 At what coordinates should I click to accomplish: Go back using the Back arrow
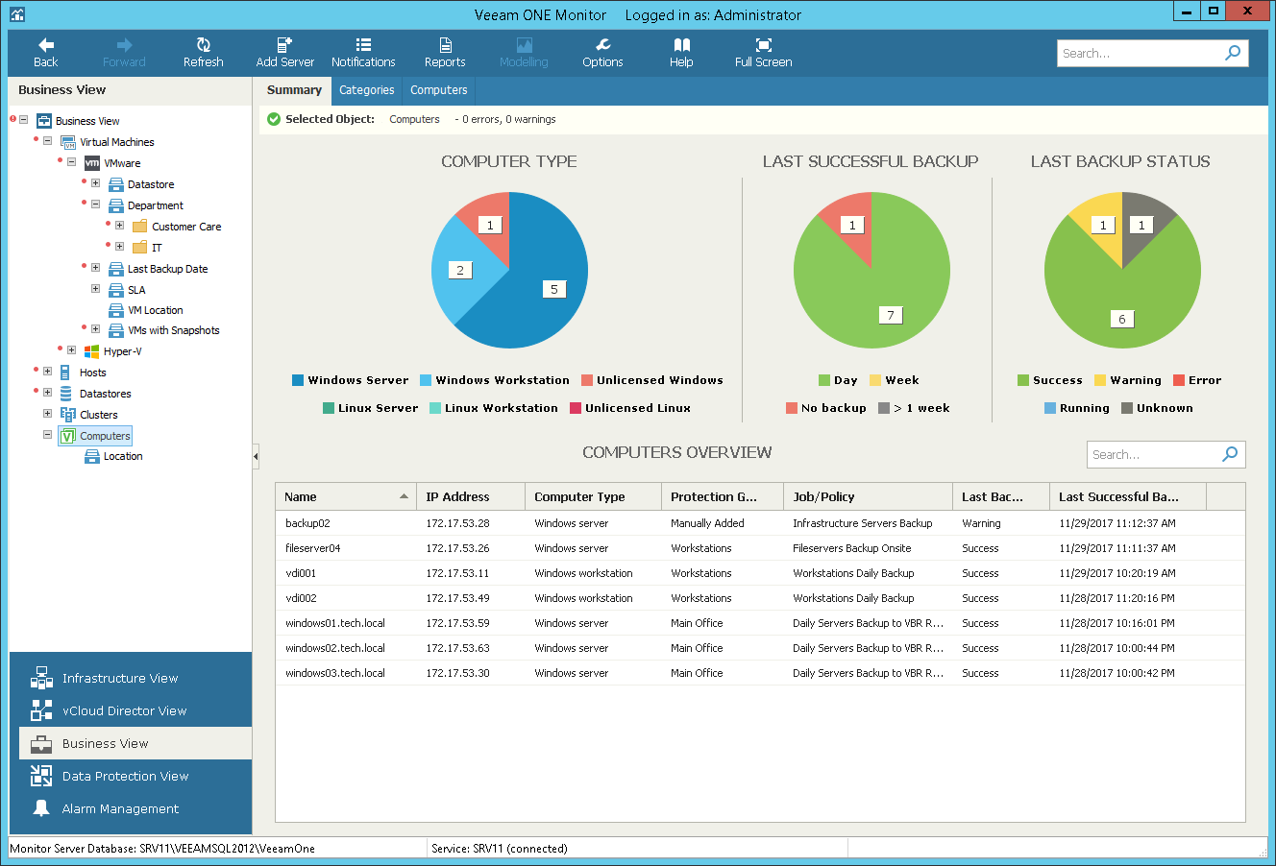click(x=45, y=53)
